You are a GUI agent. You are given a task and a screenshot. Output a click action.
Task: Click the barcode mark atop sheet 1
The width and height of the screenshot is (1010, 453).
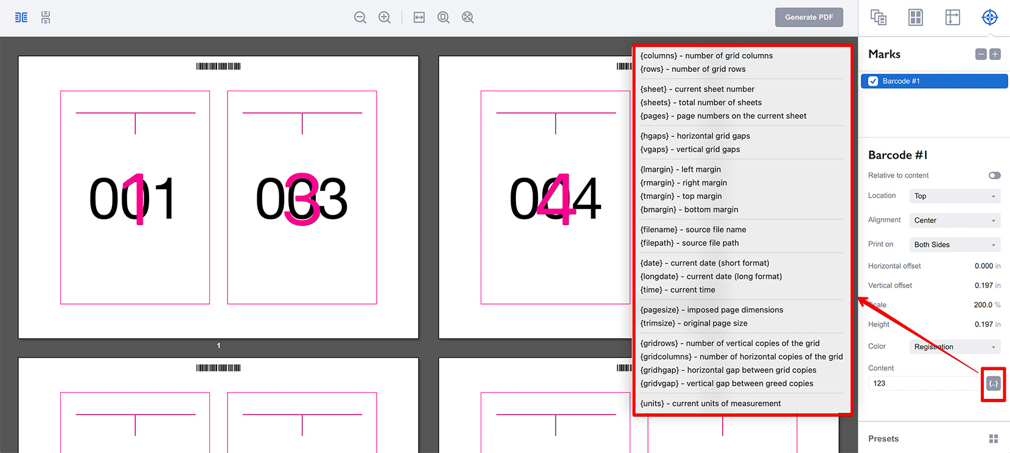(x=218, y=66)
